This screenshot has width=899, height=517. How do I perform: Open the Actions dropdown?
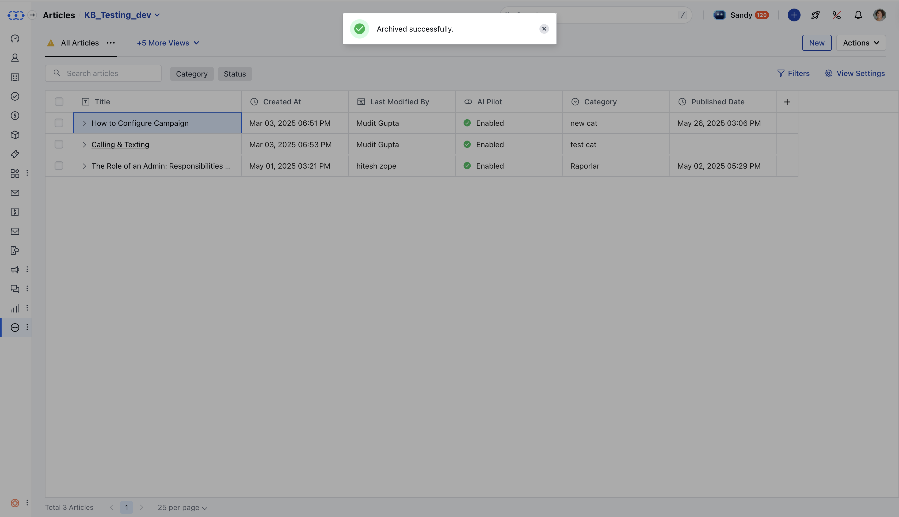[861, 43]
